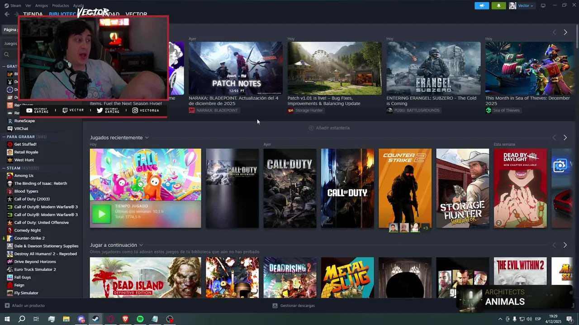The image size is (579, 325).
Task: Advance Jugar a continuación shelf right arrow
Action: (x=565, y=245)
